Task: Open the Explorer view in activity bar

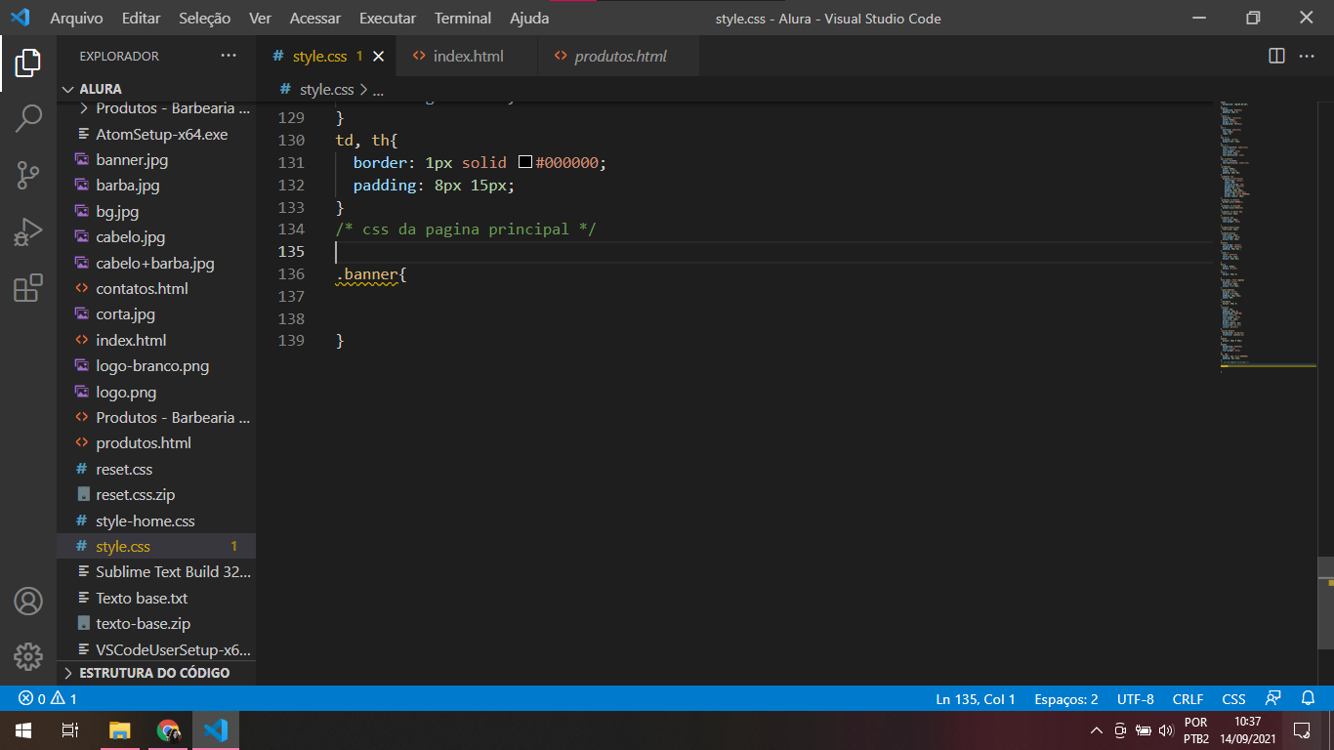Action: [x=28, y=63]
